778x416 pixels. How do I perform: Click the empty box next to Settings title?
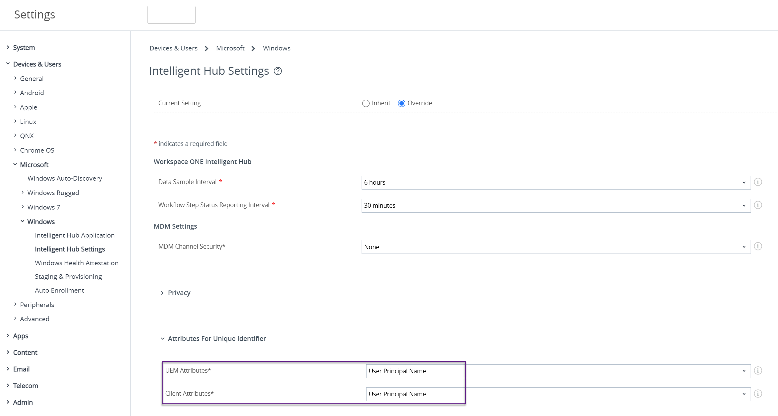(171, 15)
